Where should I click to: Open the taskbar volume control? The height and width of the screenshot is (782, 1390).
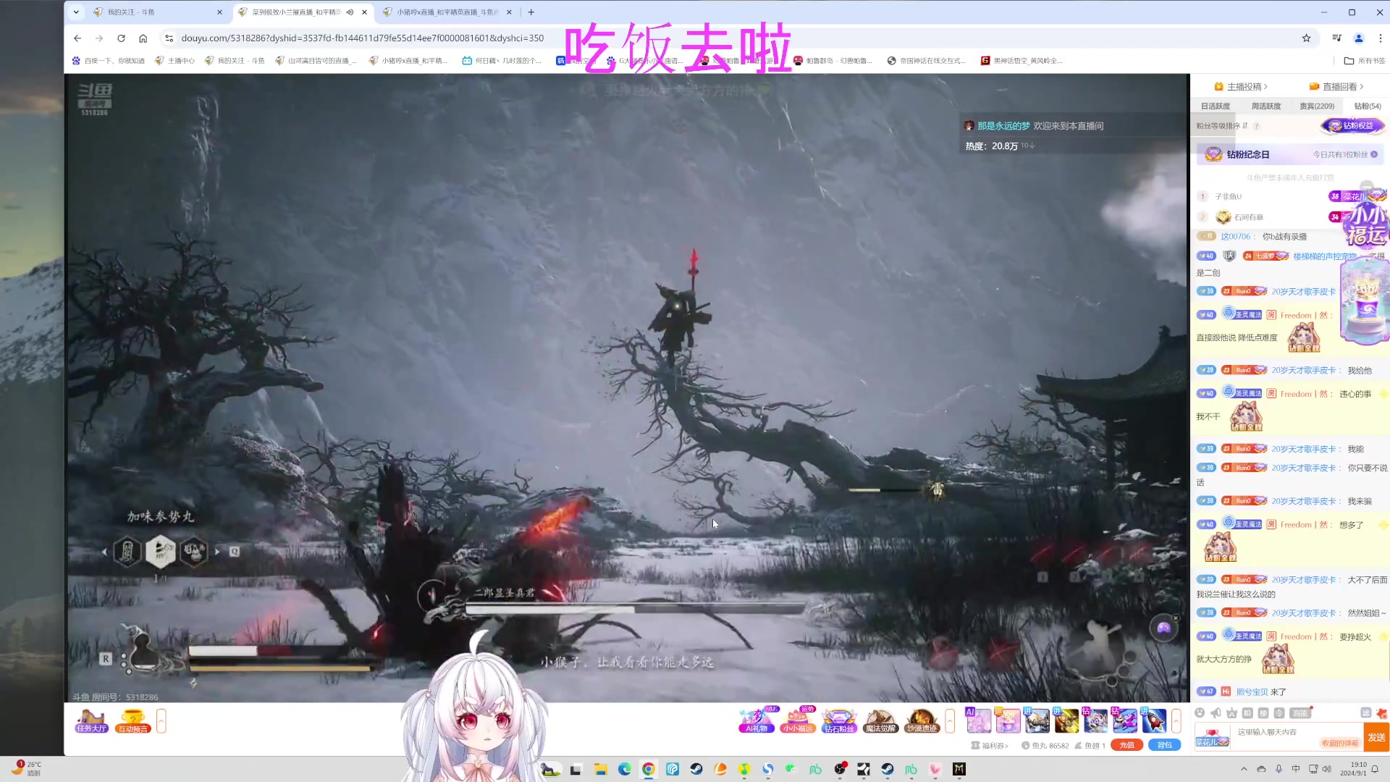[x=1326, y=769]
